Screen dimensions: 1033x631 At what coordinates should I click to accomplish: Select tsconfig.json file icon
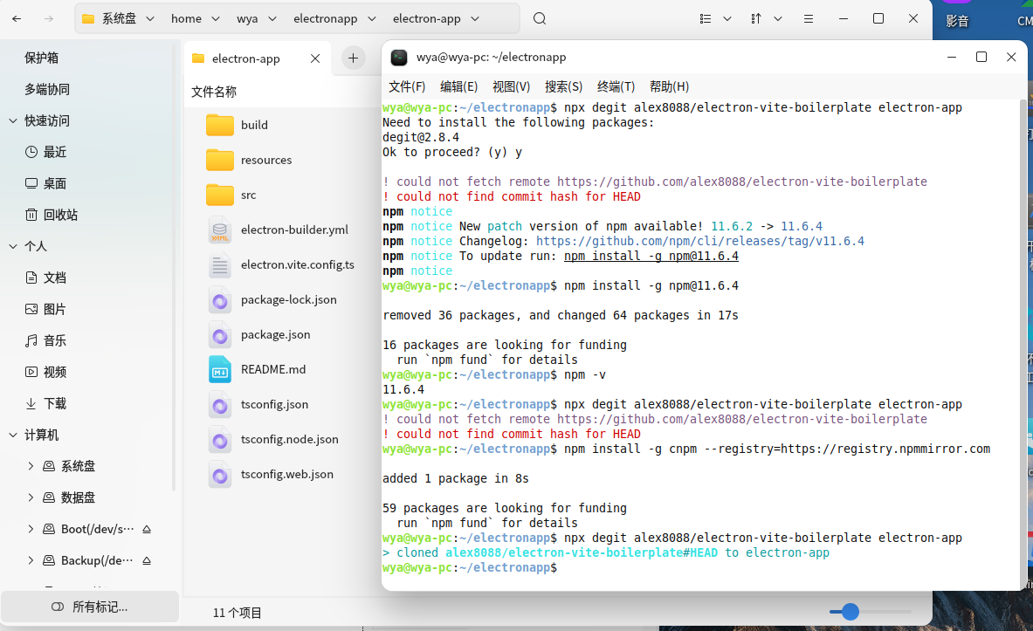(x=220, y=404)
